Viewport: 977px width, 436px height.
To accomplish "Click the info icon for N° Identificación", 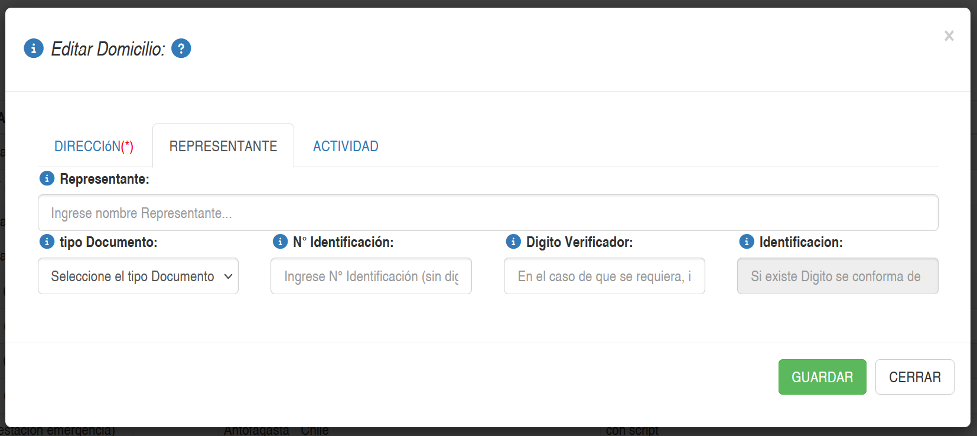I will point(280,242).
